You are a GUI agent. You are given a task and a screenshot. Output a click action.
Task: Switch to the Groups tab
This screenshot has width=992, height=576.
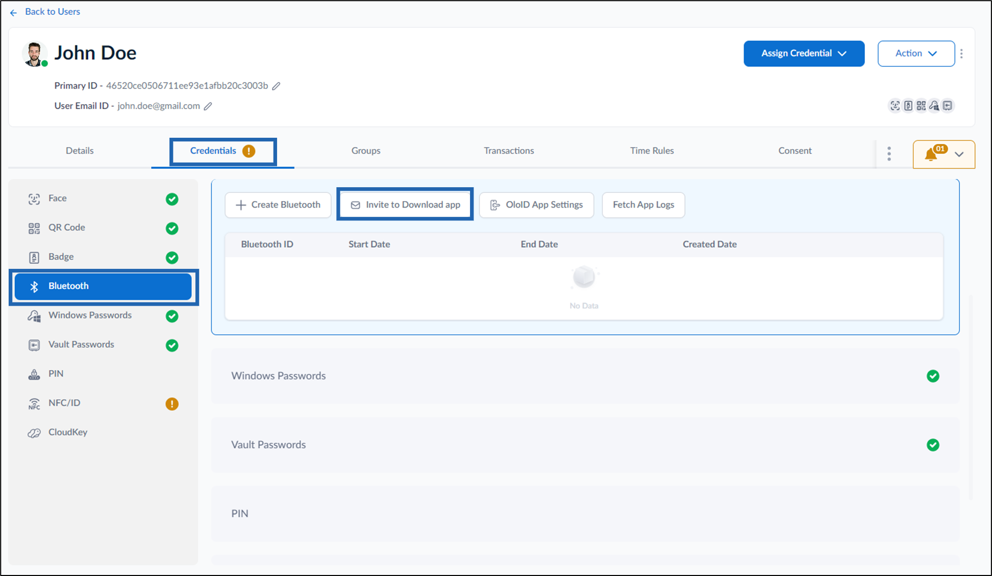[x=366, y=151]
